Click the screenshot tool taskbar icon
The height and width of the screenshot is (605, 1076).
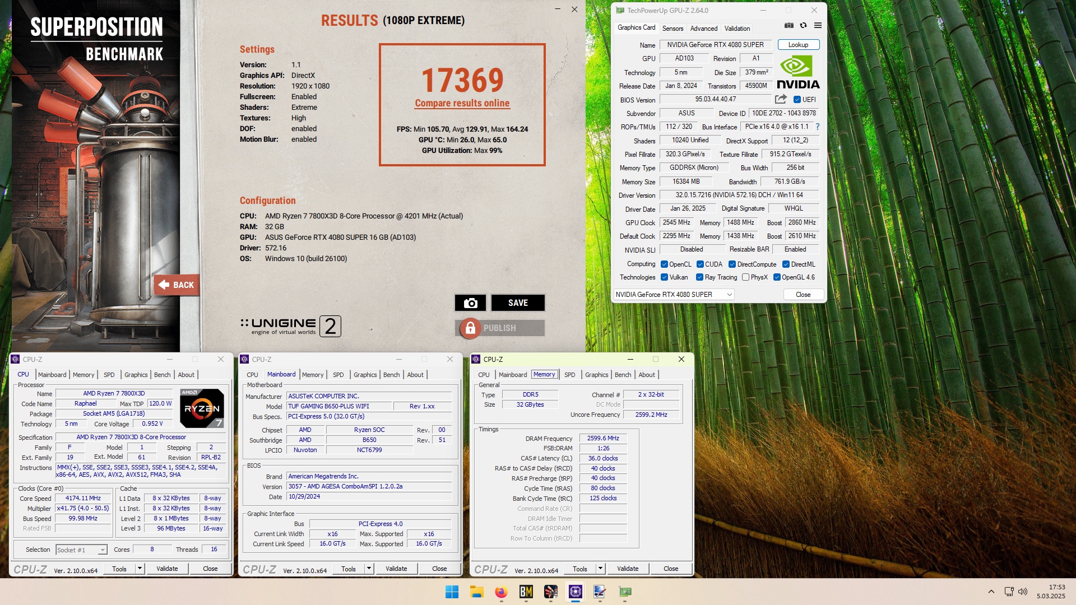point(600,592)
